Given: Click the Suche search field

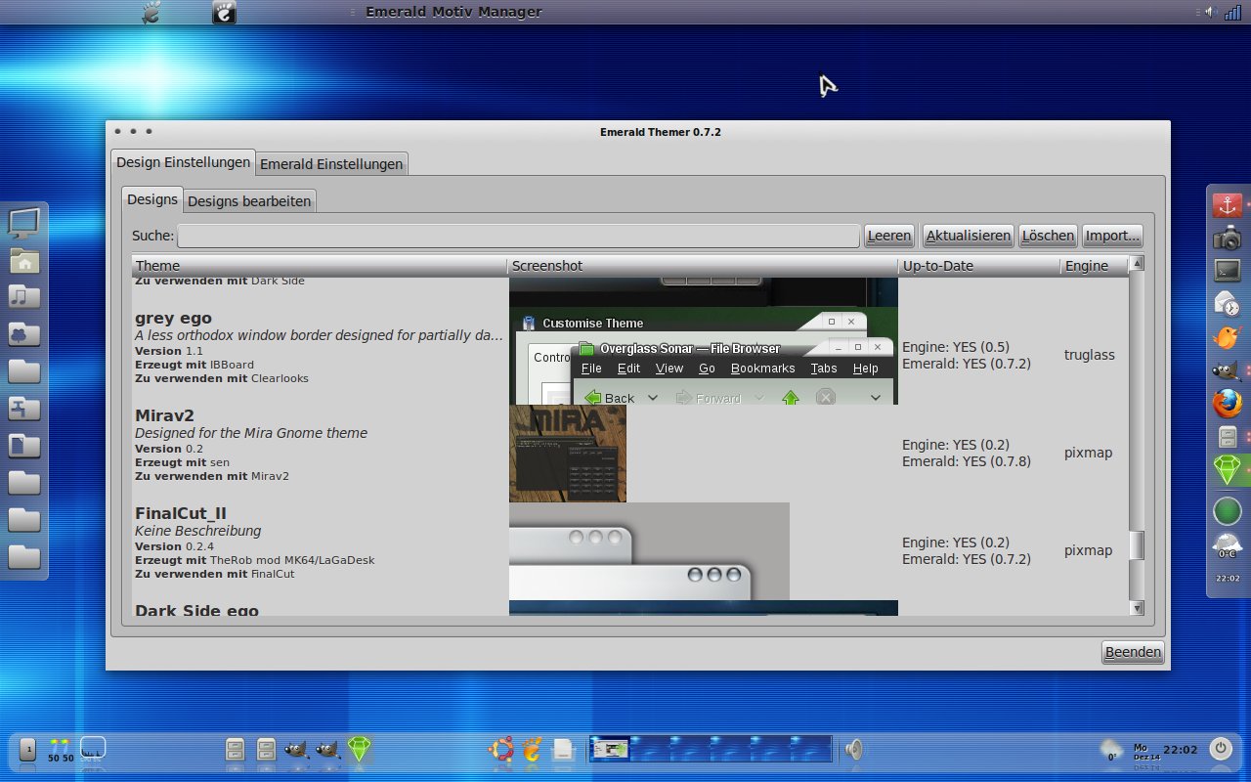Looking at the screenshot, I should [x=518, y=236].
